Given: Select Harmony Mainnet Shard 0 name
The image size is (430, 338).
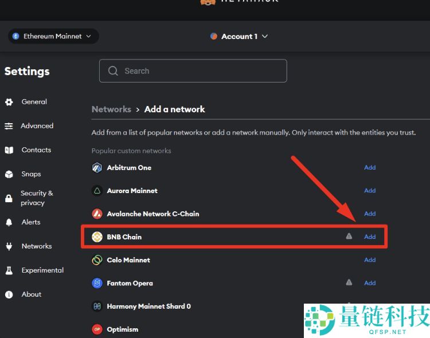Looking at the screenshot, I should pyautogui.click(x=149, y=306).
